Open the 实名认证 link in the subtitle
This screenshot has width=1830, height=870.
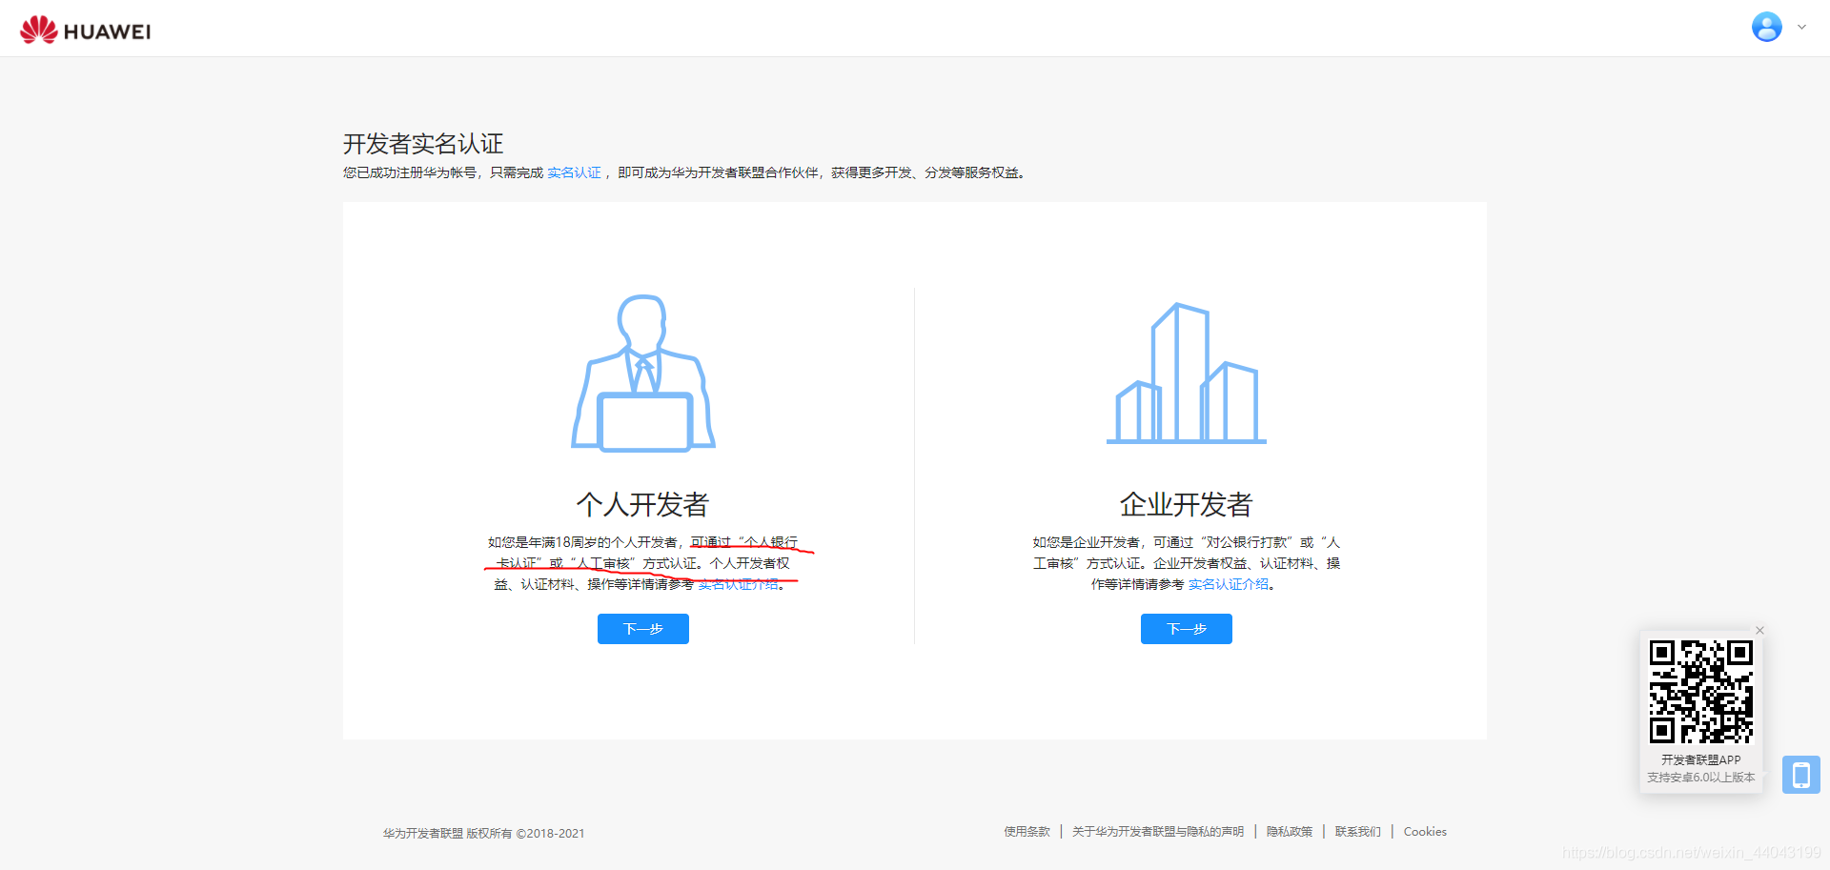(x=574, y=172)
